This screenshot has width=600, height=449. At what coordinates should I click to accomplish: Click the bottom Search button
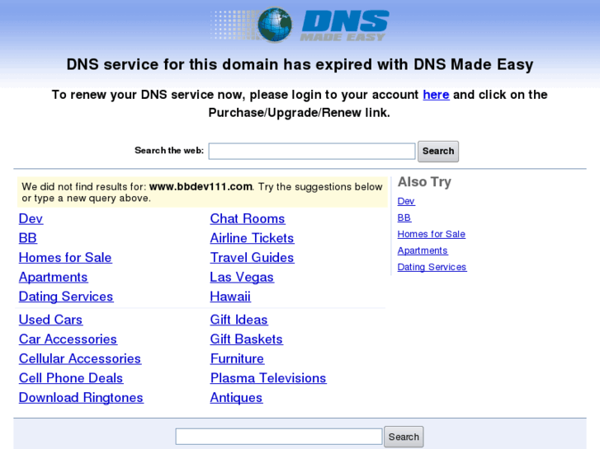pos(404,437)
